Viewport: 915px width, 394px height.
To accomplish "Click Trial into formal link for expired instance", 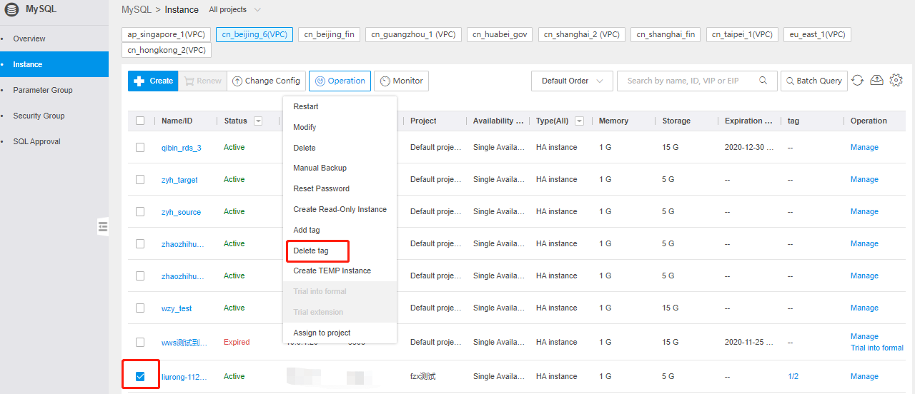I will (877, 348).
